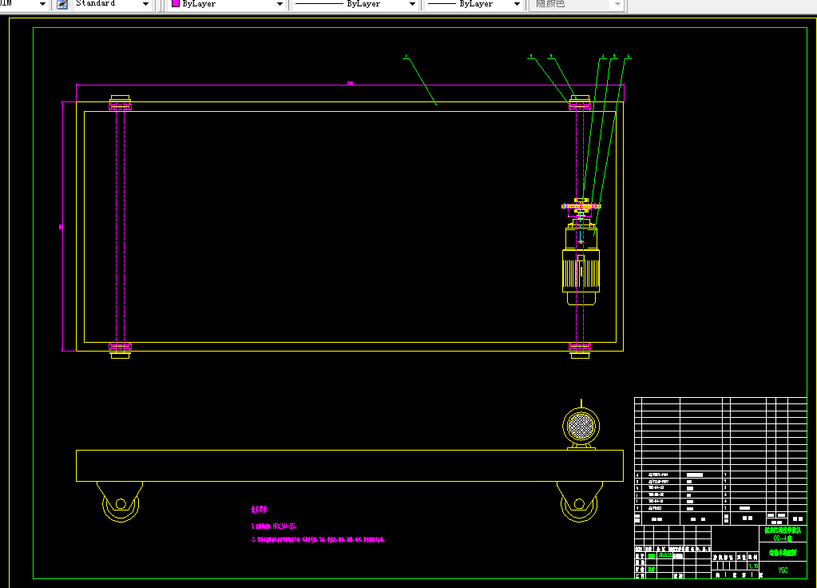Expand the text style dropdown arrow

pyautogui.click(x=42, y=5)
